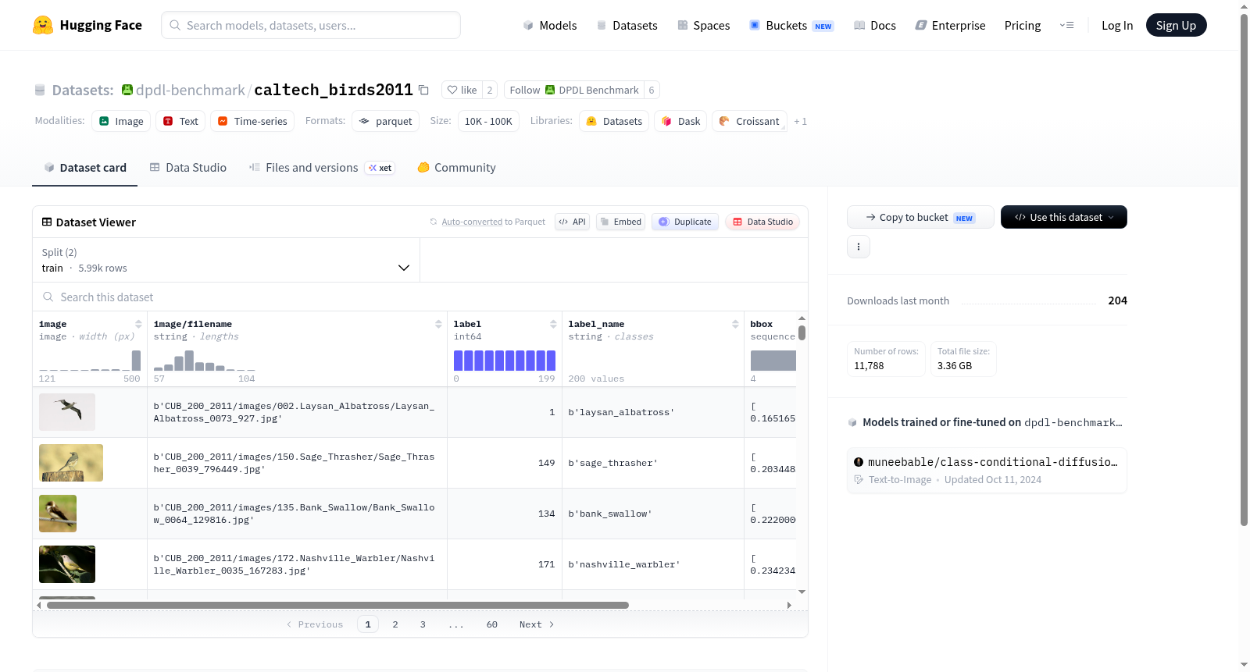Click the Copy to bucket button
Image resolution: width=1250 pixels, height=672 pixels.
(x=920, y=217)
